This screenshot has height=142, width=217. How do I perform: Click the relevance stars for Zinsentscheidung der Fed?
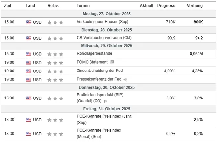[x=55, y=71]
